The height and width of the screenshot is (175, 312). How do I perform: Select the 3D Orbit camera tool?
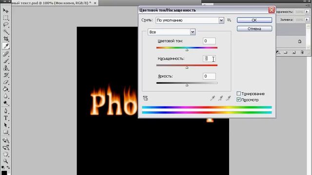click(x=5, y=147)
